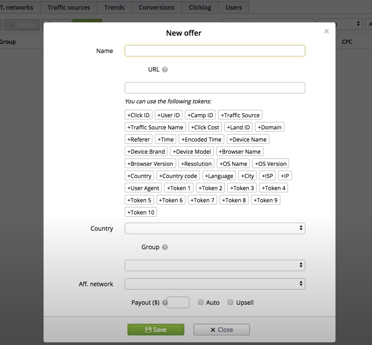Click the +Token 7 button
This screenshot has height=345, width=372.
(202, 200)
